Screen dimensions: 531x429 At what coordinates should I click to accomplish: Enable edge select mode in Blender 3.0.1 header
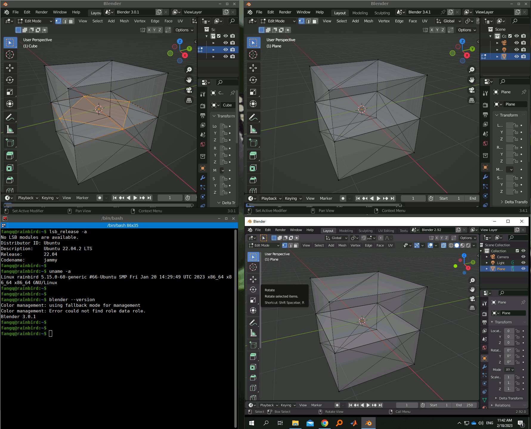point(65,21)
